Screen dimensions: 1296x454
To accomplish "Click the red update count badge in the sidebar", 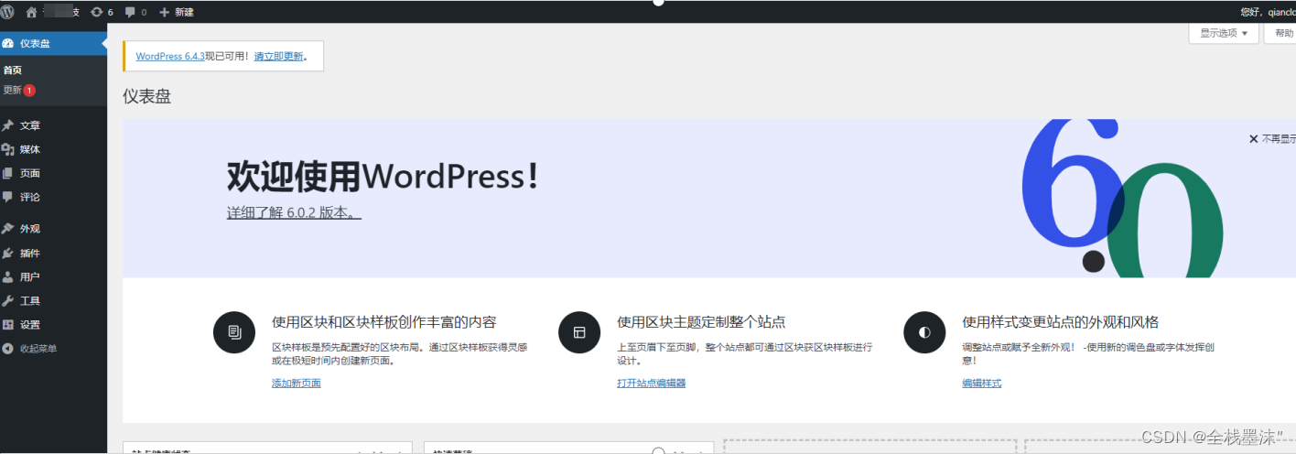I will 29,90.
